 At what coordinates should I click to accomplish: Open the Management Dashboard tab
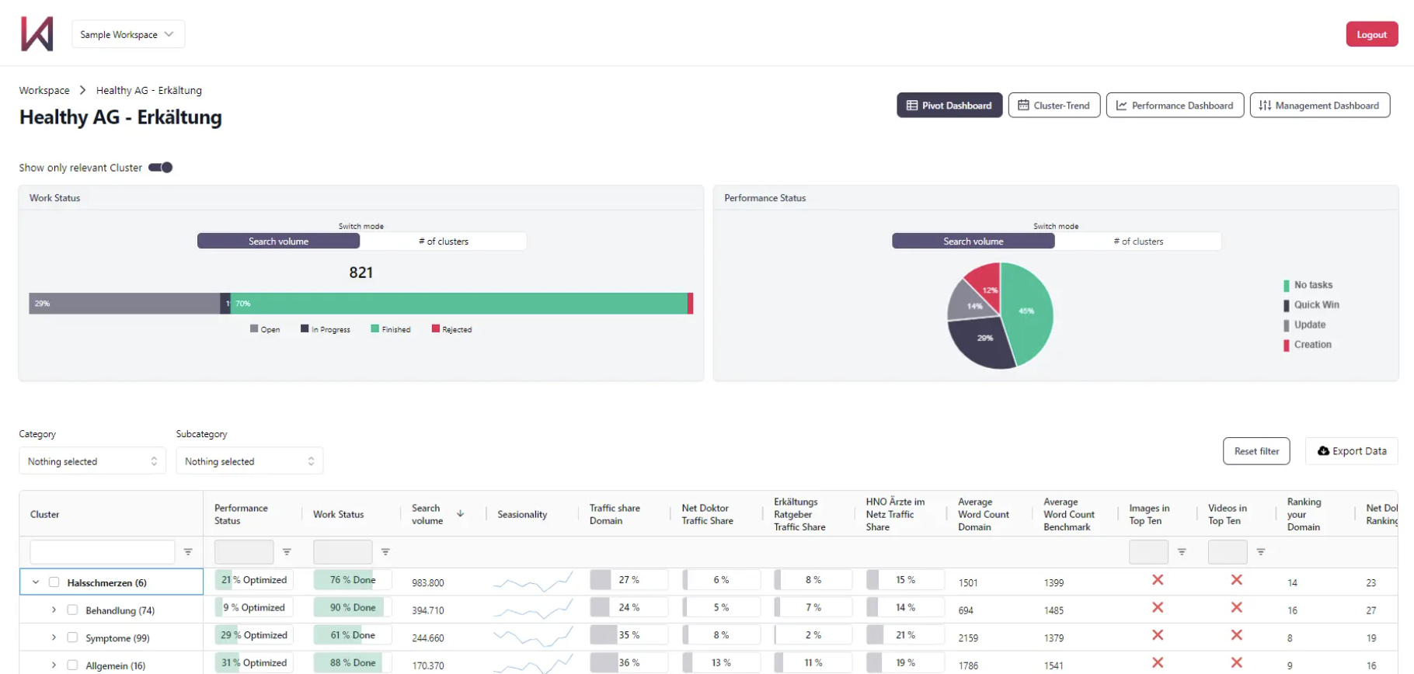click(x=1319, y=105)
